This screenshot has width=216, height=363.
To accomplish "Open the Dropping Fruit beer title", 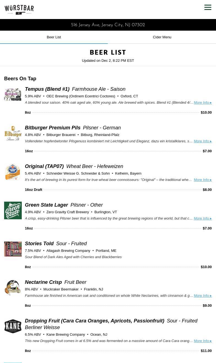I will coord(94,321).
